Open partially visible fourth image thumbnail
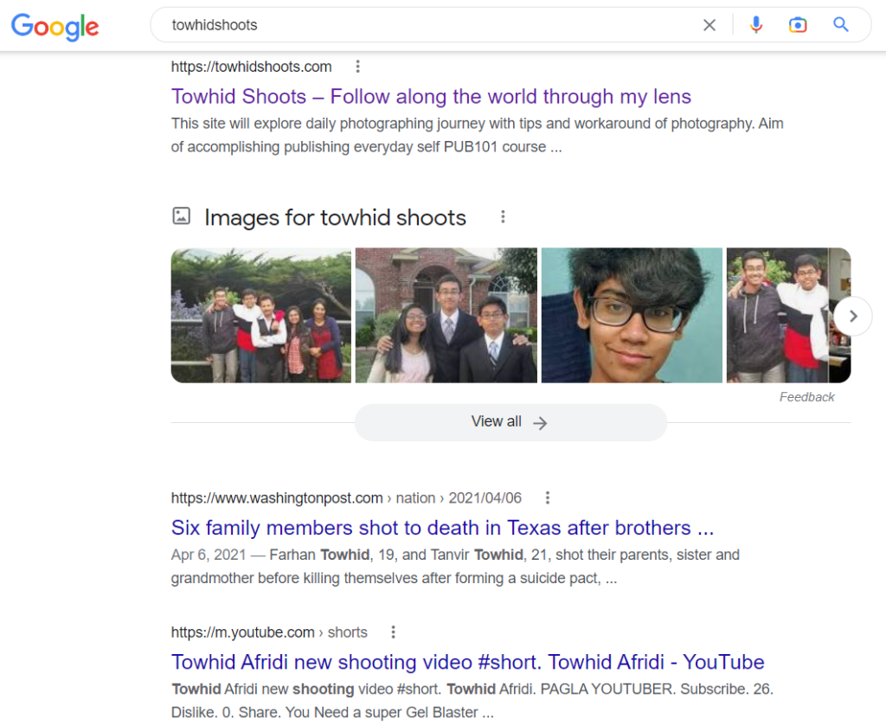The width and height of the screenshot is (886, 725). [x=788, y=315]
